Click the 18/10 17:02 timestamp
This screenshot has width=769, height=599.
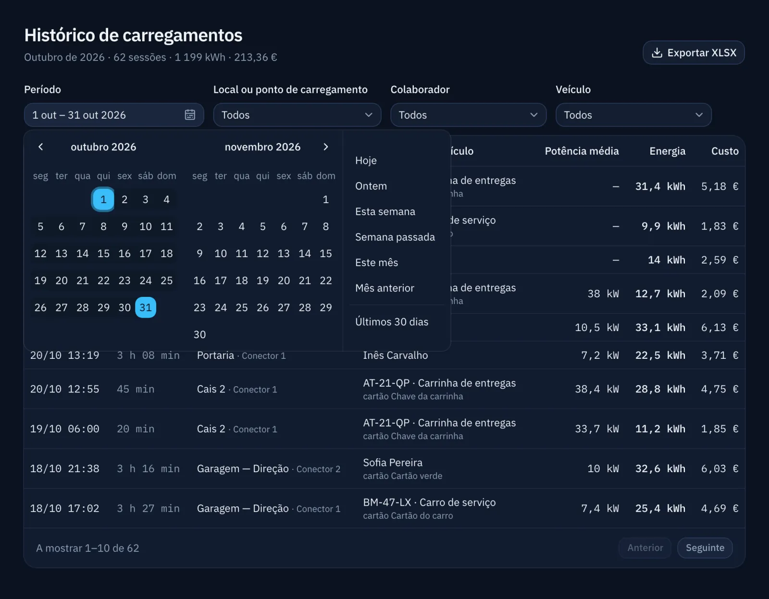click(64, 509)
